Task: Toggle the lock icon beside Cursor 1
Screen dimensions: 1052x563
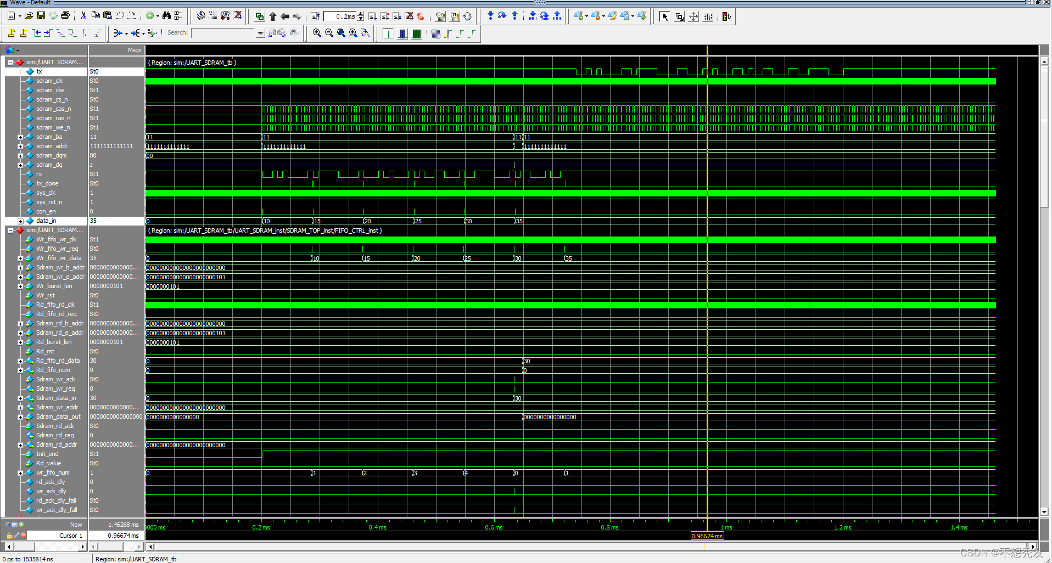Action: [10, 536]
